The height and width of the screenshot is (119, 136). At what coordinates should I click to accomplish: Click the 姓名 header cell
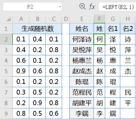pos(82,29)
